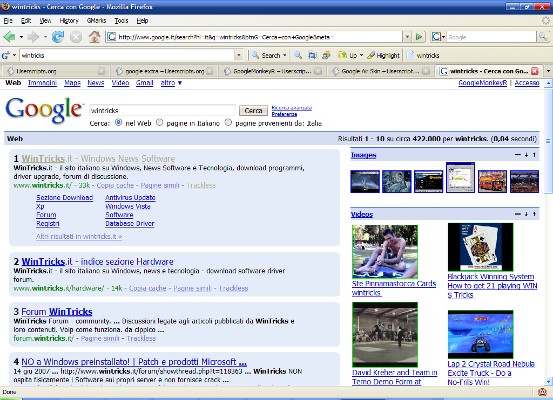Collapse the Videos panel with the minus icon
553x400 pixels.
point(518,214)
